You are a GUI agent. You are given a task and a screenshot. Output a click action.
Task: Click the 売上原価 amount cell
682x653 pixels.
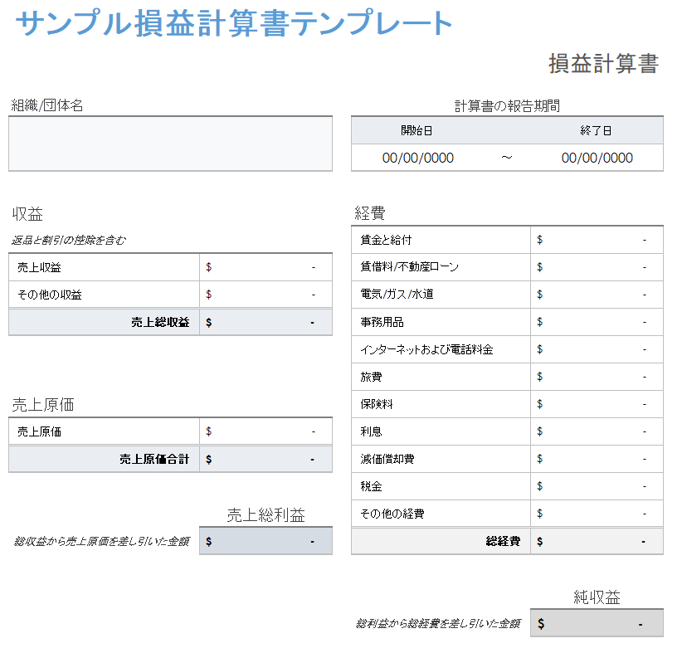click(x=265, y=431)
